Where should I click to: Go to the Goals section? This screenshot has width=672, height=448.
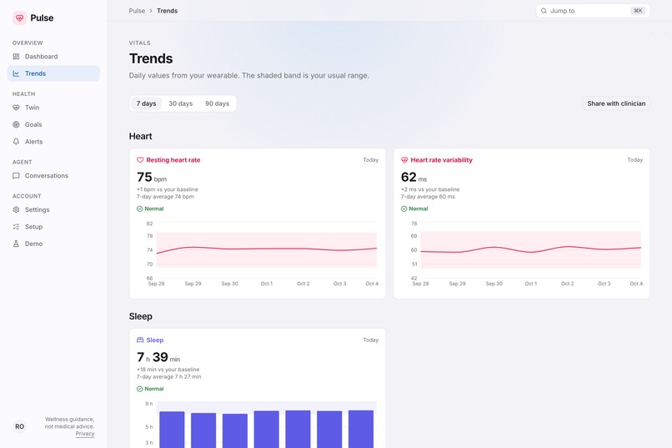point(53,125)
